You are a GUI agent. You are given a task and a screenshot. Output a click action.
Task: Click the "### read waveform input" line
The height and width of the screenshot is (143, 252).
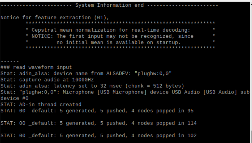pos(36,67)
